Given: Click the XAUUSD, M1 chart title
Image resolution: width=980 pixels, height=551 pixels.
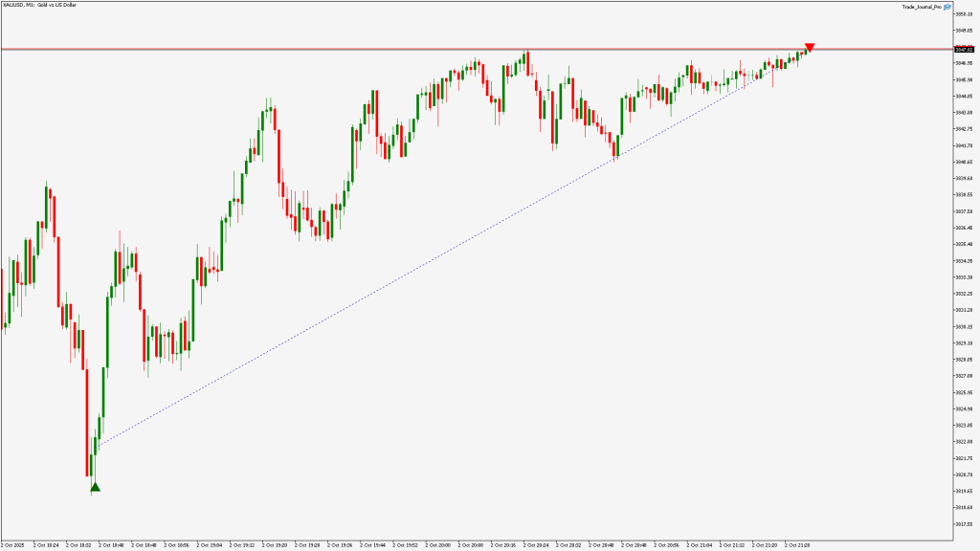Looking at the screenshot, I should (40, 5).
